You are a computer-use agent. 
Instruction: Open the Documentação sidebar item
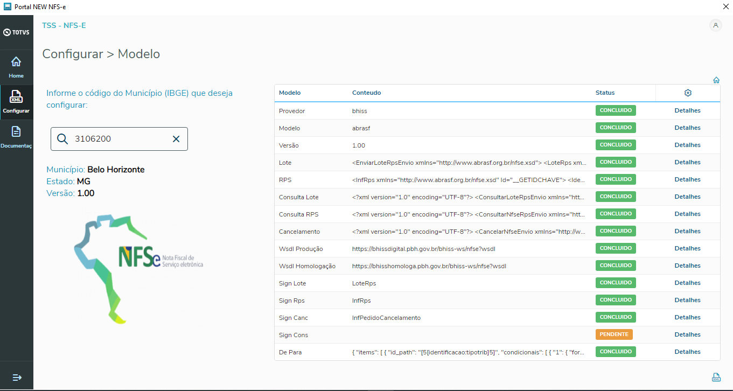(16, 137)
